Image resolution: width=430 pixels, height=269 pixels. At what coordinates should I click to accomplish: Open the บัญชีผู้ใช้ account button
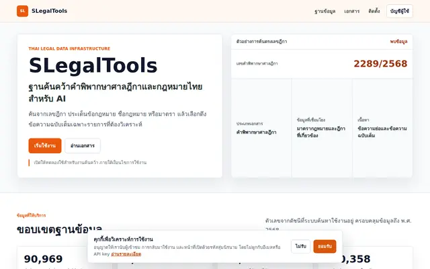pos(400,11)
